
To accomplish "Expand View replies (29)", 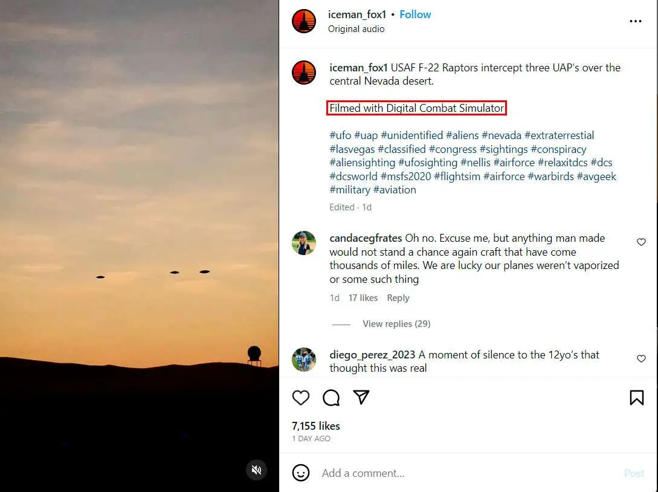I will pyautogui.click(x=396, y=324).
